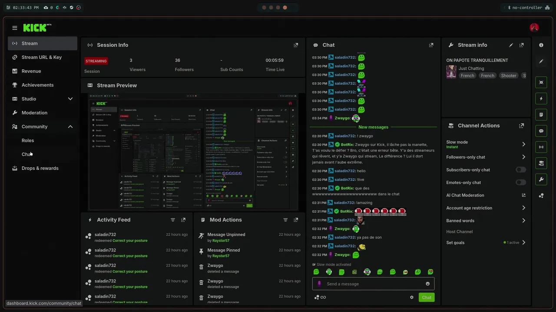Click the Shooter tag
Viewport: 556px width, 312px height.
point(509,75)
